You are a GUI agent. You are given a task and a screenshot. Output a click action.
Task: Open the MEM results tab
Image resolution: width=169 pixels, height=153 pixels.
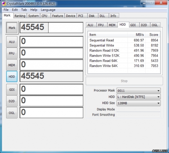click(112, 25)
